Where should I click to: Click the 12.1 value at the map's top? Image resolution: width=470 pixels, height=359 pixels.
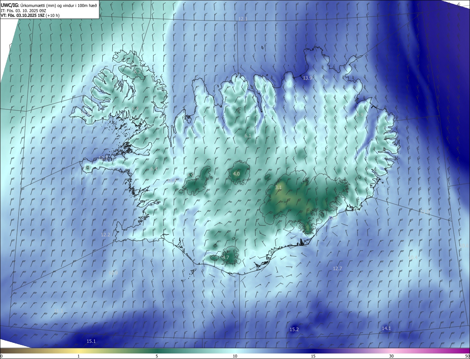click(x=243, y=19)
